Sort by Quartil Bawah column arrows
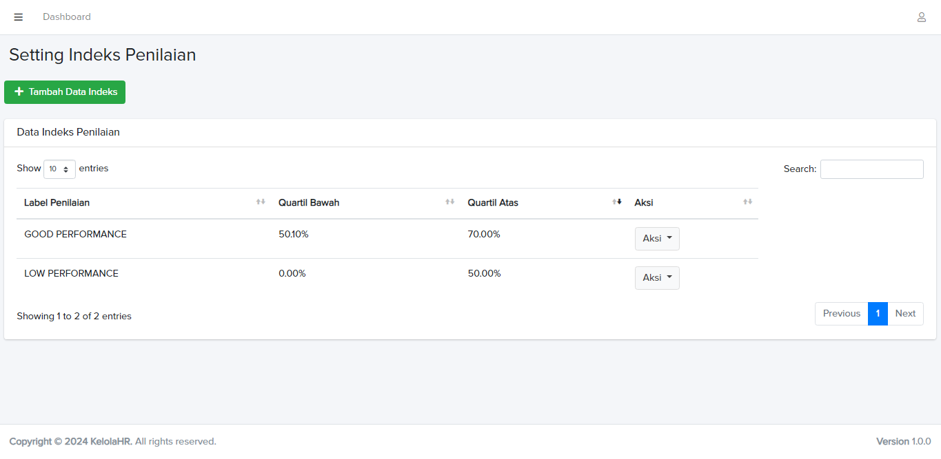941x459 pixels. [x=449, y=202]
